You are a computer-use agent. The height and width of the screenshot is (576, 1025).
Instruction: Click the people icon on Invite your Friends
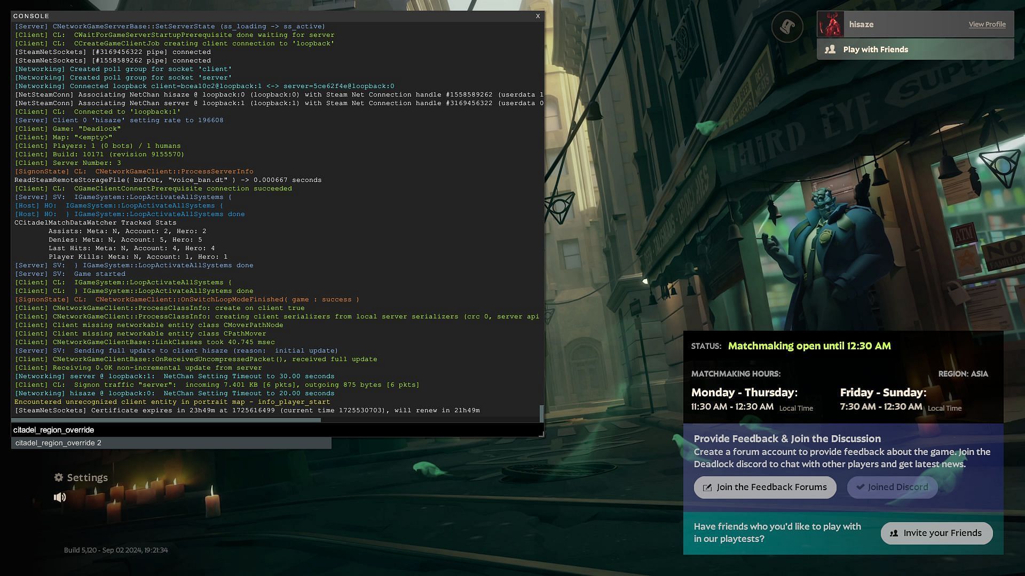click(894, 533)
